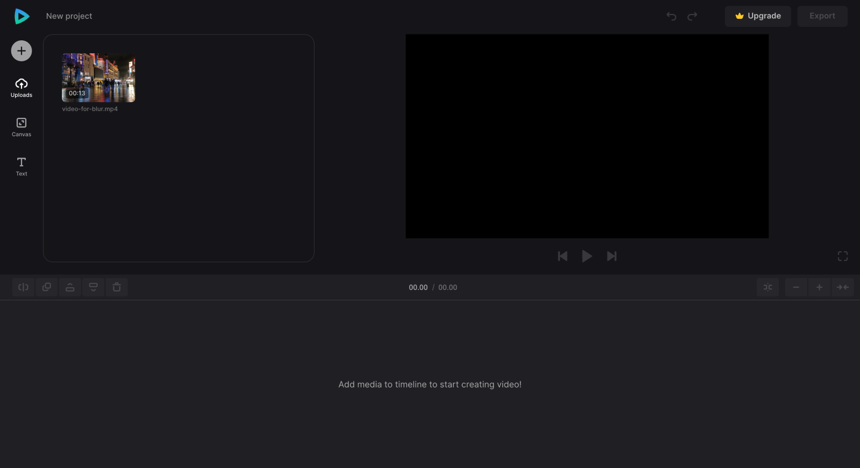This screenshot has height=468, width=860.
Task: Click the Delete trash icon
Action: point(117,287)
